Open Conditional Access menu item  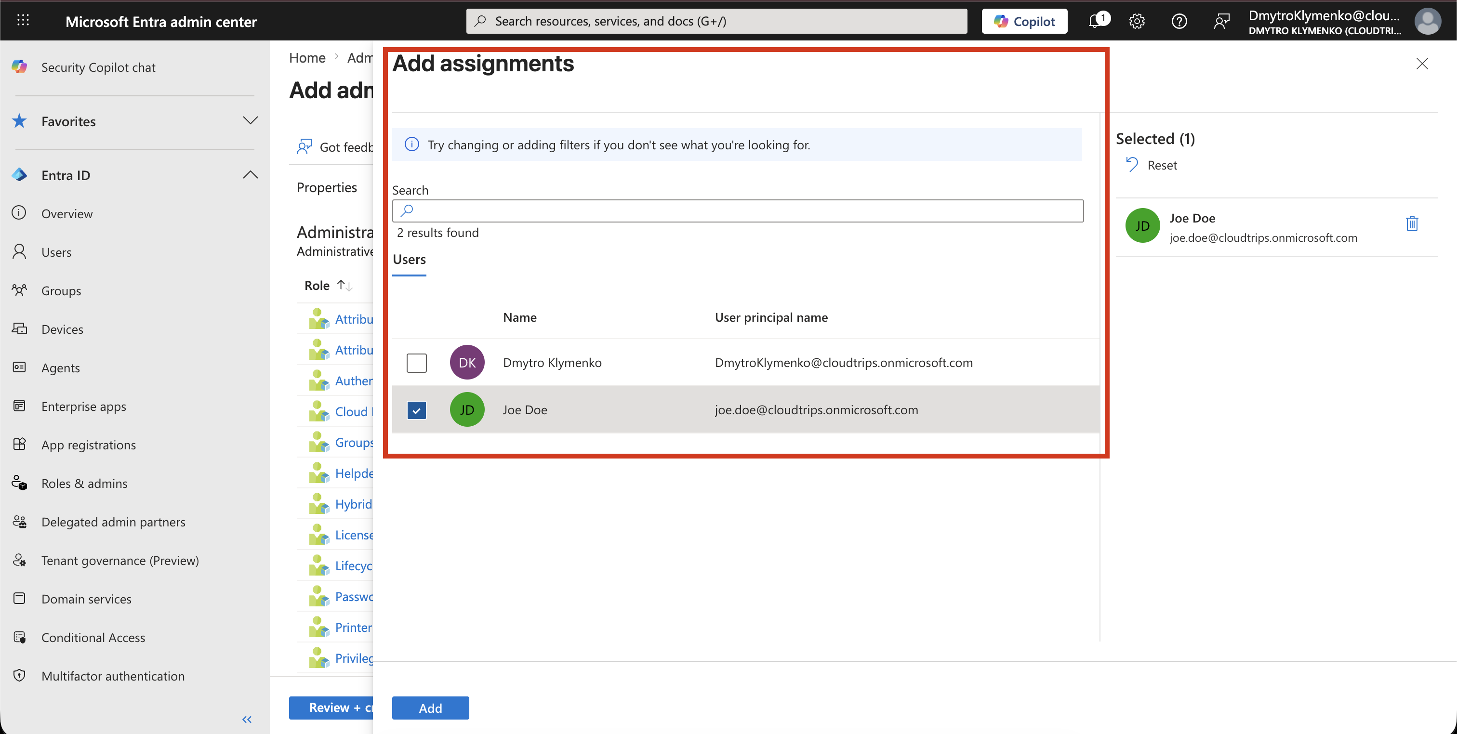coord(93,637)
